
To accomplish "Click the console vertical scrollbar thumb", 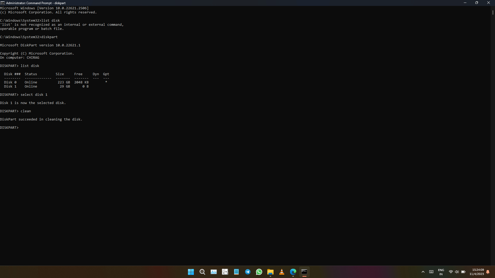I will (x=493, y=12).
